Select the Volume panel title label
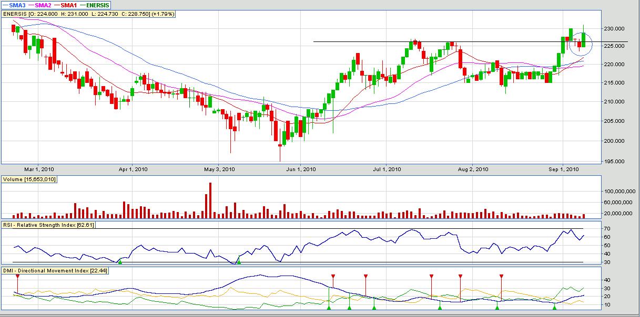 [29, 179]
